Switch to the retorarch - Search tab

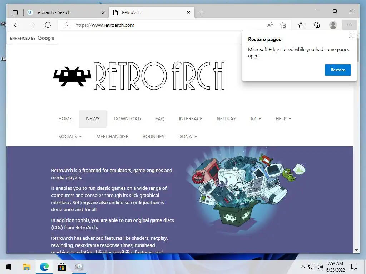66,12
